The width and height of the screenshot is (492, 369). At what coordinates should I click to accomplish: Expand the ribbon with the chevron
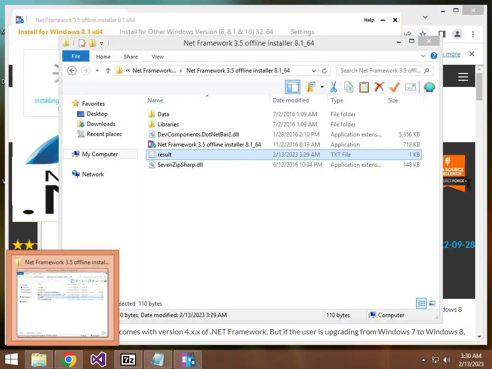tap(423, 56)
